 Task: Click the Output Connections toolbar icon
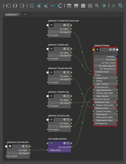coord(22,6)
